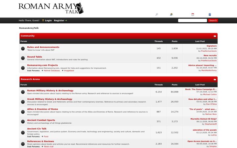The image size is (237, 148).
Task: Open last post titled New recruits
Action: tap(210, 56)
